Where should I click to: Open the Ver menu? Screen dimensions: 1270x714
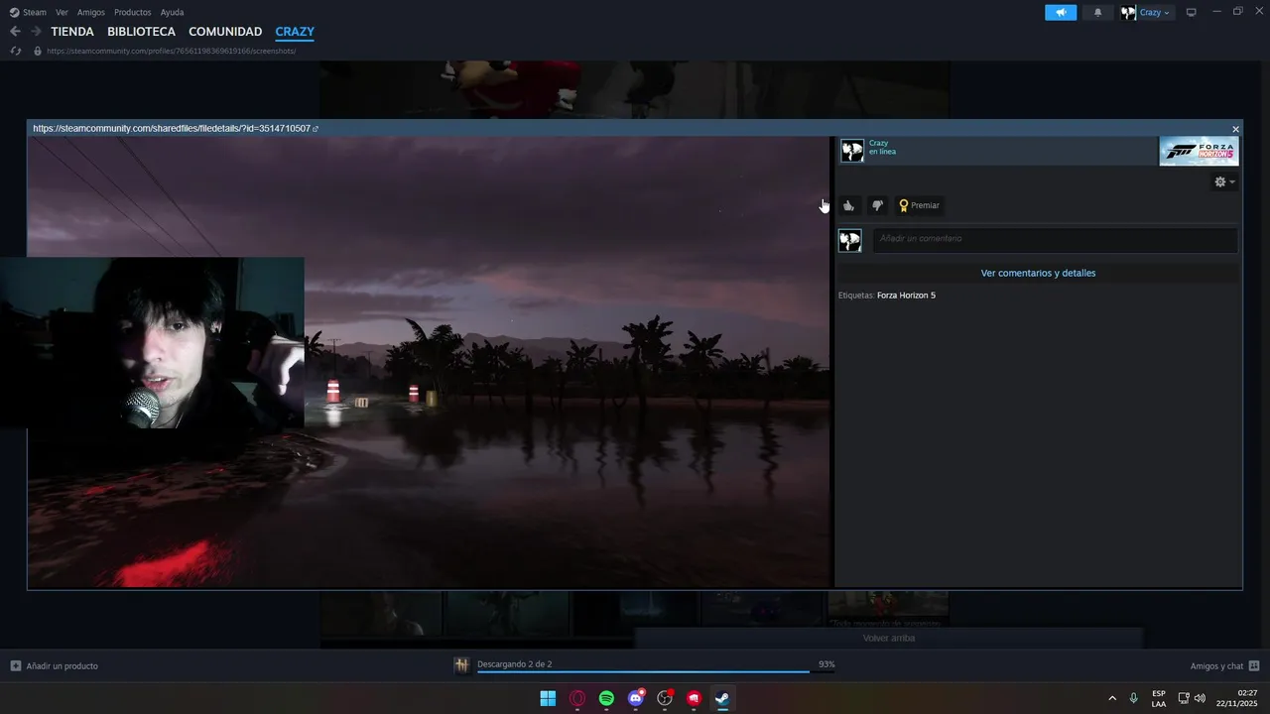[x=62, y=12]
